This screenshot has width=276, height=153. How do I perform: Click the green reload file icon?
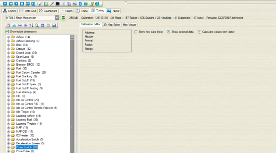coord(64,18)
